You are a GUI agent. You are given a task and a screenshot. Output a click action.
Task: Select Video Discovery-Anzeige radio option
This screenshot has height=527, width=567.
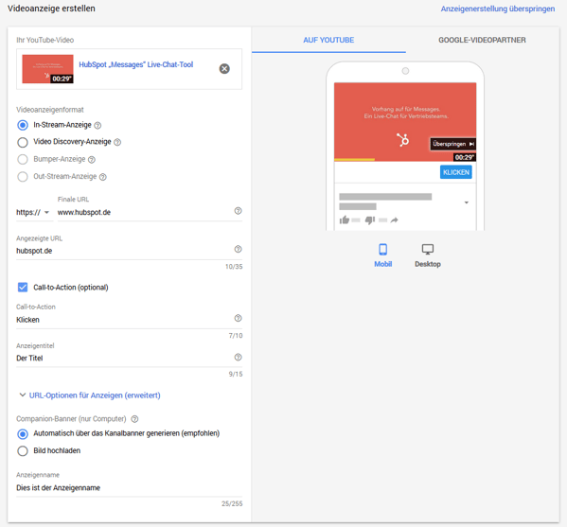tap(23, 142)
